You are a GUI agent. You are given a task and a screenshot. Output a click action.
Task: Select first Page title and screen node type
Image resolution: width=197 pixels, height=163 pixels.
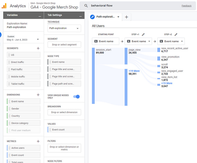[64, 69]
